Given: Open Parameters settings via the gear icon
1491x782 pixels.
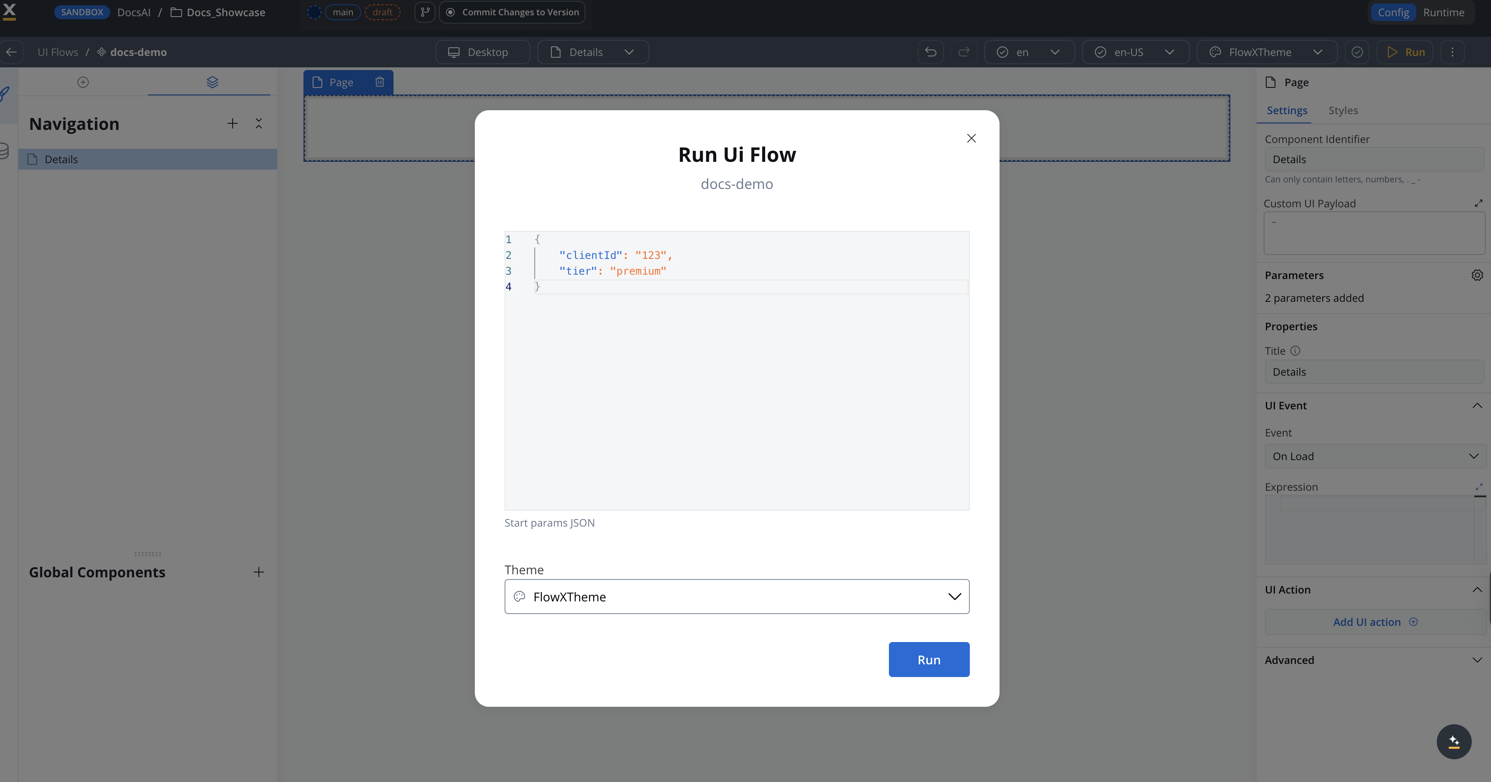Looking at the screenshot, I should point(1478,275).
